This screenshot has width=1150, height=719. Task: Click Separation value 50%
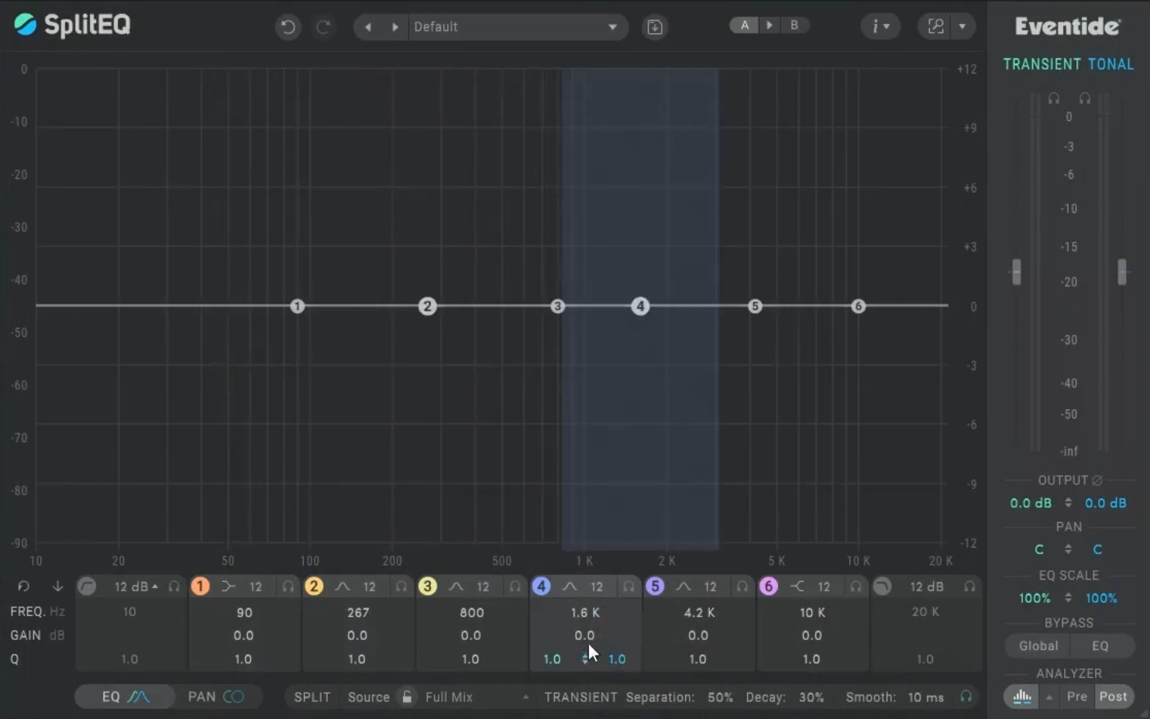pyautogui.click(x=720, y=697)
